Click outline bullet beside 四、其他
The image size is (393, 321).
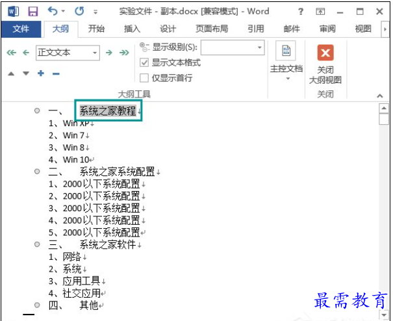pos(37,305)
